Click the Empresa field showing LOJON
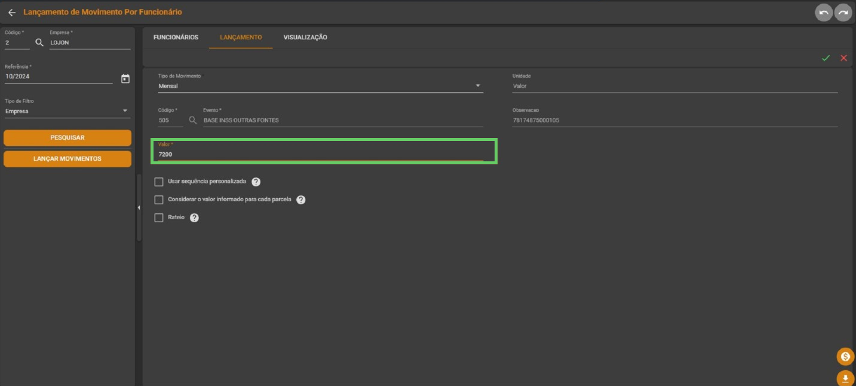The height and width of the screenshot is (386, 856). pos(90,43)
